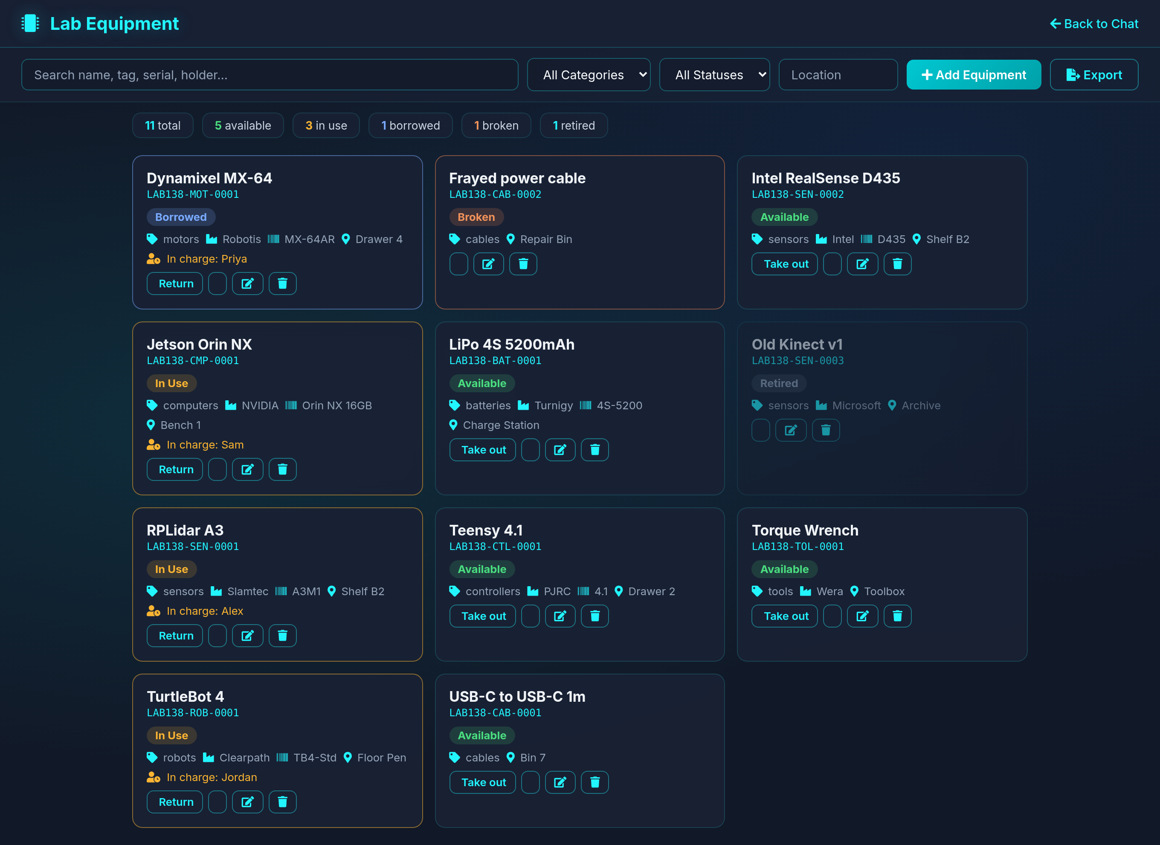The height and width of the screenshot is (845, 1160).
Task: Click the "Jetson Orin NX" card title
Action: click(x=199, y=344)
